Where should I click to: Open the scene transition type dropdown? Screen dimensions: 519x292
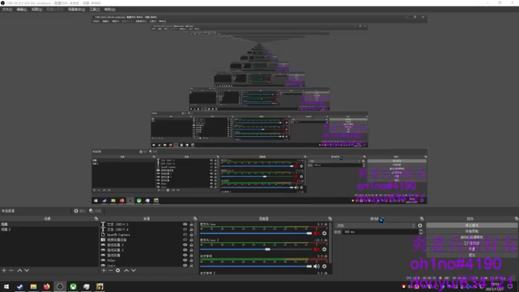pos(376,225)
